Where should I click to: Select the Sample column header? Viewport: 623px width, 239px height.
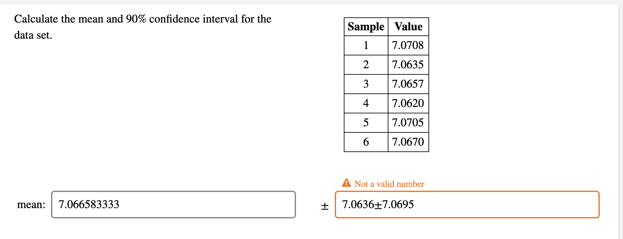[365, 27]
